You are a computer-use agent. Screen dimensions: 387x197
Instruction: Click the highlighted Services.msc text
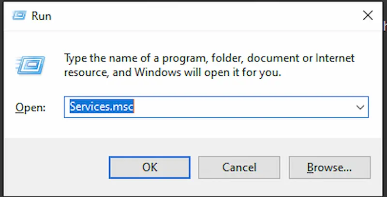coord(102,106)
